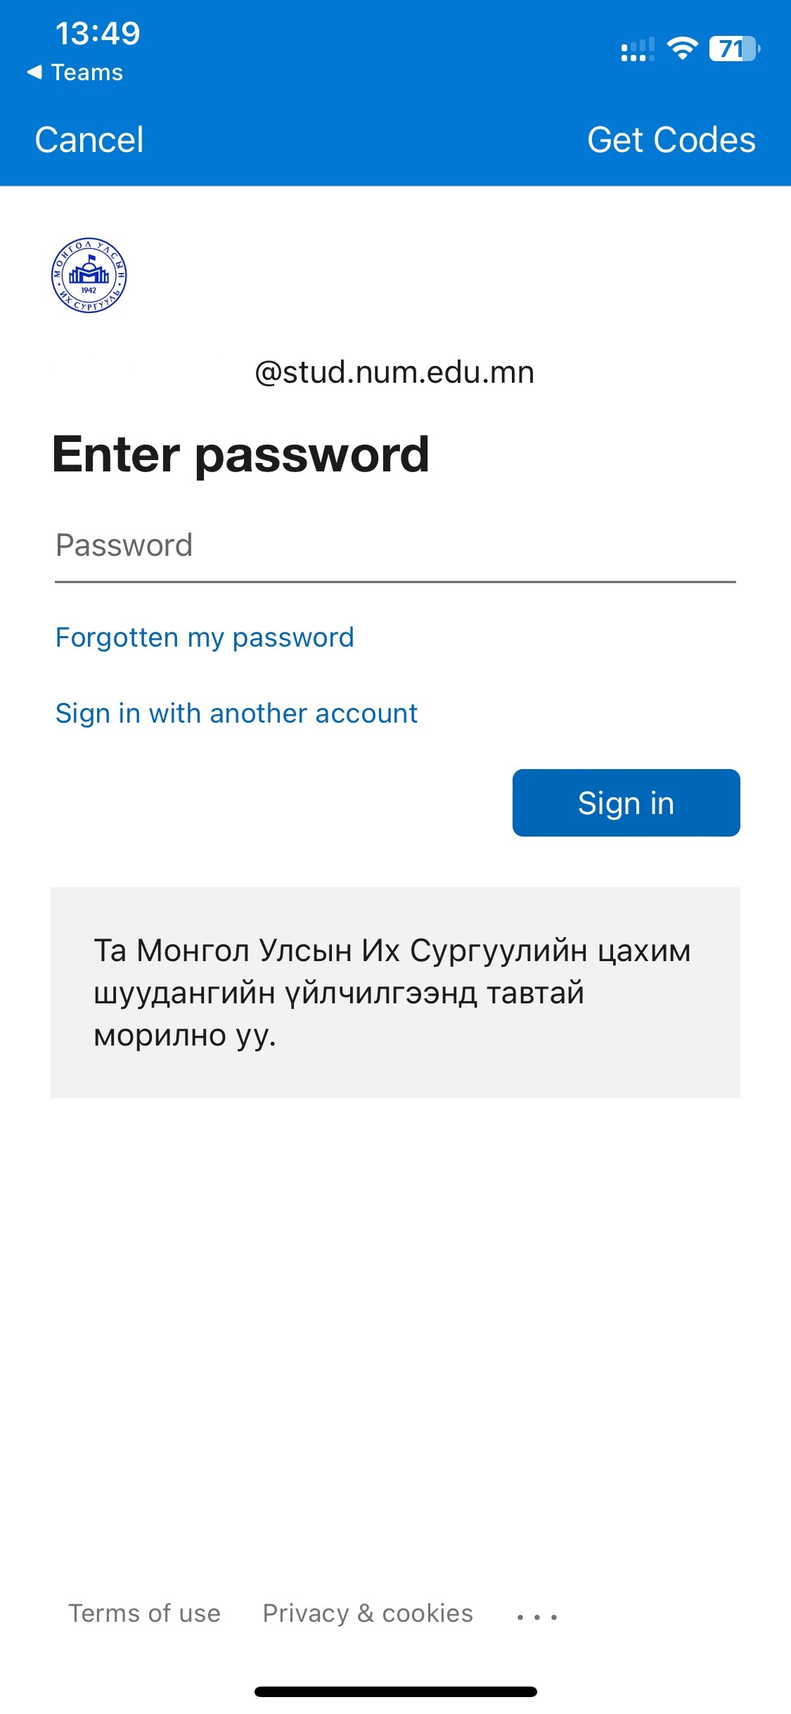Tap the Cancel button
Screen dimensions: 791x1714
coord(89,139)
